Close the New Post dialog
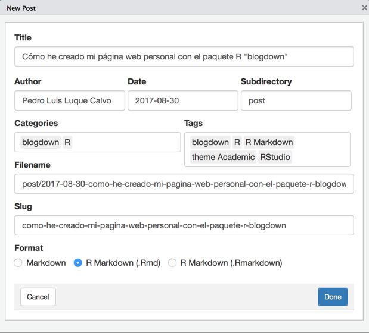 coord(364,8)
